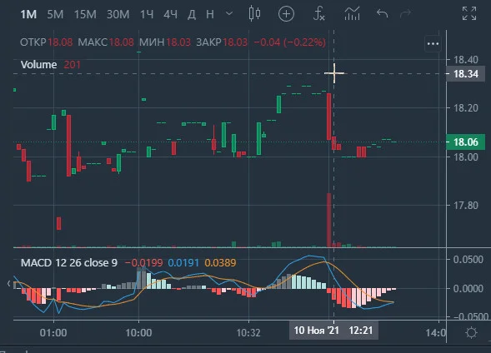Select the 1Ч hourly timeframe
The width and height of the screenshot is (491, 353).
click(x=147, y=14)
